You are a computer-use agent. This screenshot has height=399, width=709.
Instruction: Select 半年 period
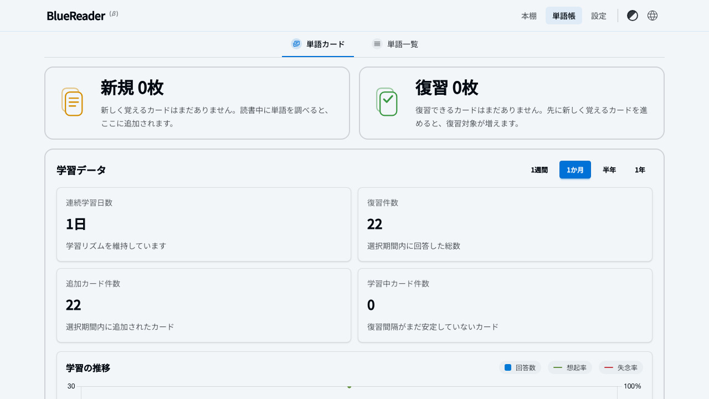(x=609, y=170)
